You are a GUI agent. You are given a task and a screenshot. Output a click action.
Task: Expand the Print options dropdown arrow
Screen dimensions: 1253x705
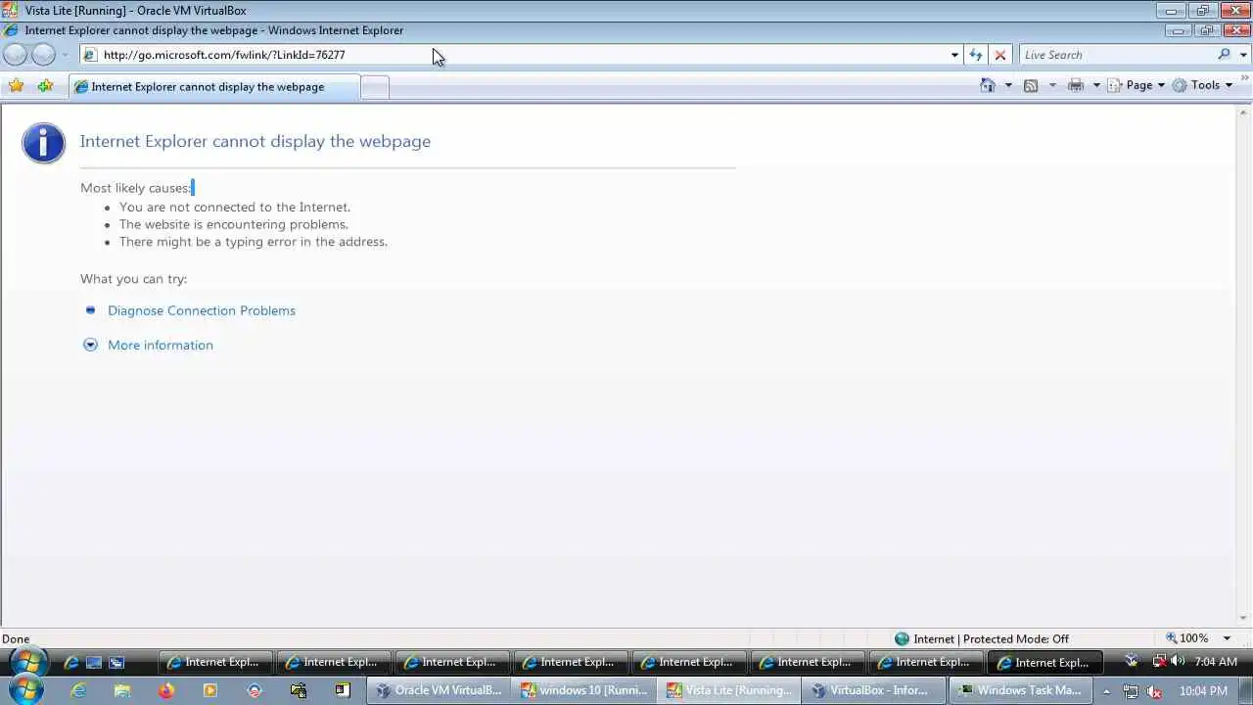coord(1096,85)
